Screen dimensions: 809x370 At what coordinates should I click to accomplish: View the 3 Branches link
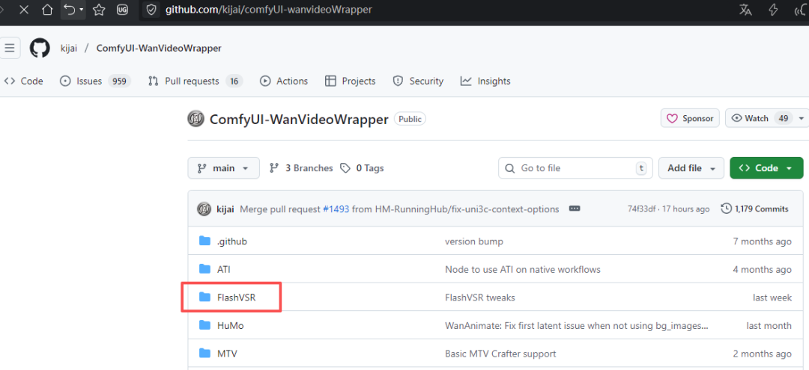(x=301, y=168)
